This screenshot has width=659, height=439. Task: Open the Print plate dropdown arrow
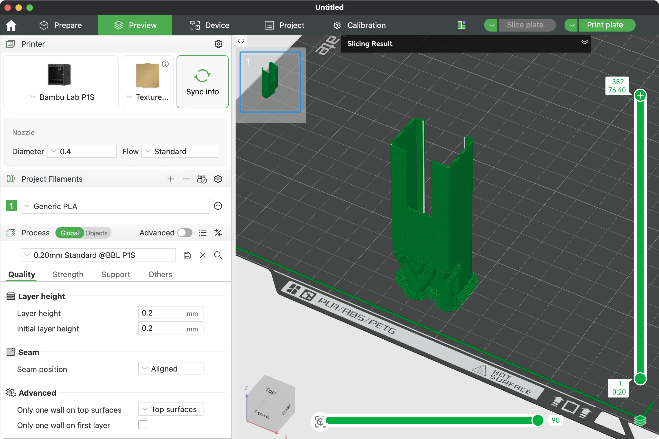click(572, 25)
